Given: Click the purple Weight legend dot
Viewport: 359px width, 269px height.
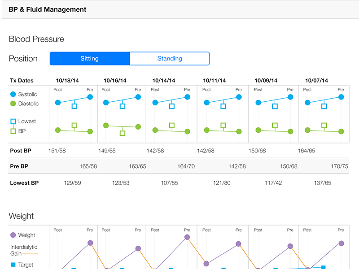Looking at the screenshot, I should coord(13,235).
